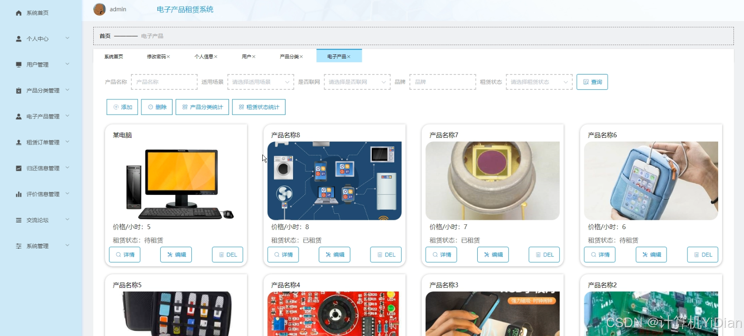This screenshot has height=336, width=744.
Task: Click the monitor icon beside 用户管理
Action: pos(18,65)
